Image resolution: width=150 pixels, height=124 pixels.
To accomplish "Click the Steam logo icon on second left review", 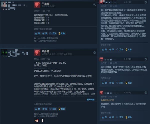I will pos(94,53).
